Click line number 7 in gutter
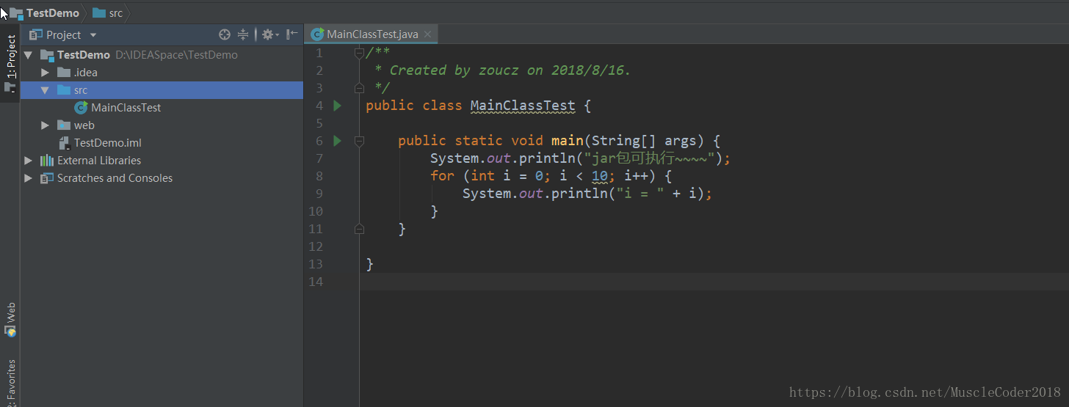 (319, 158)
